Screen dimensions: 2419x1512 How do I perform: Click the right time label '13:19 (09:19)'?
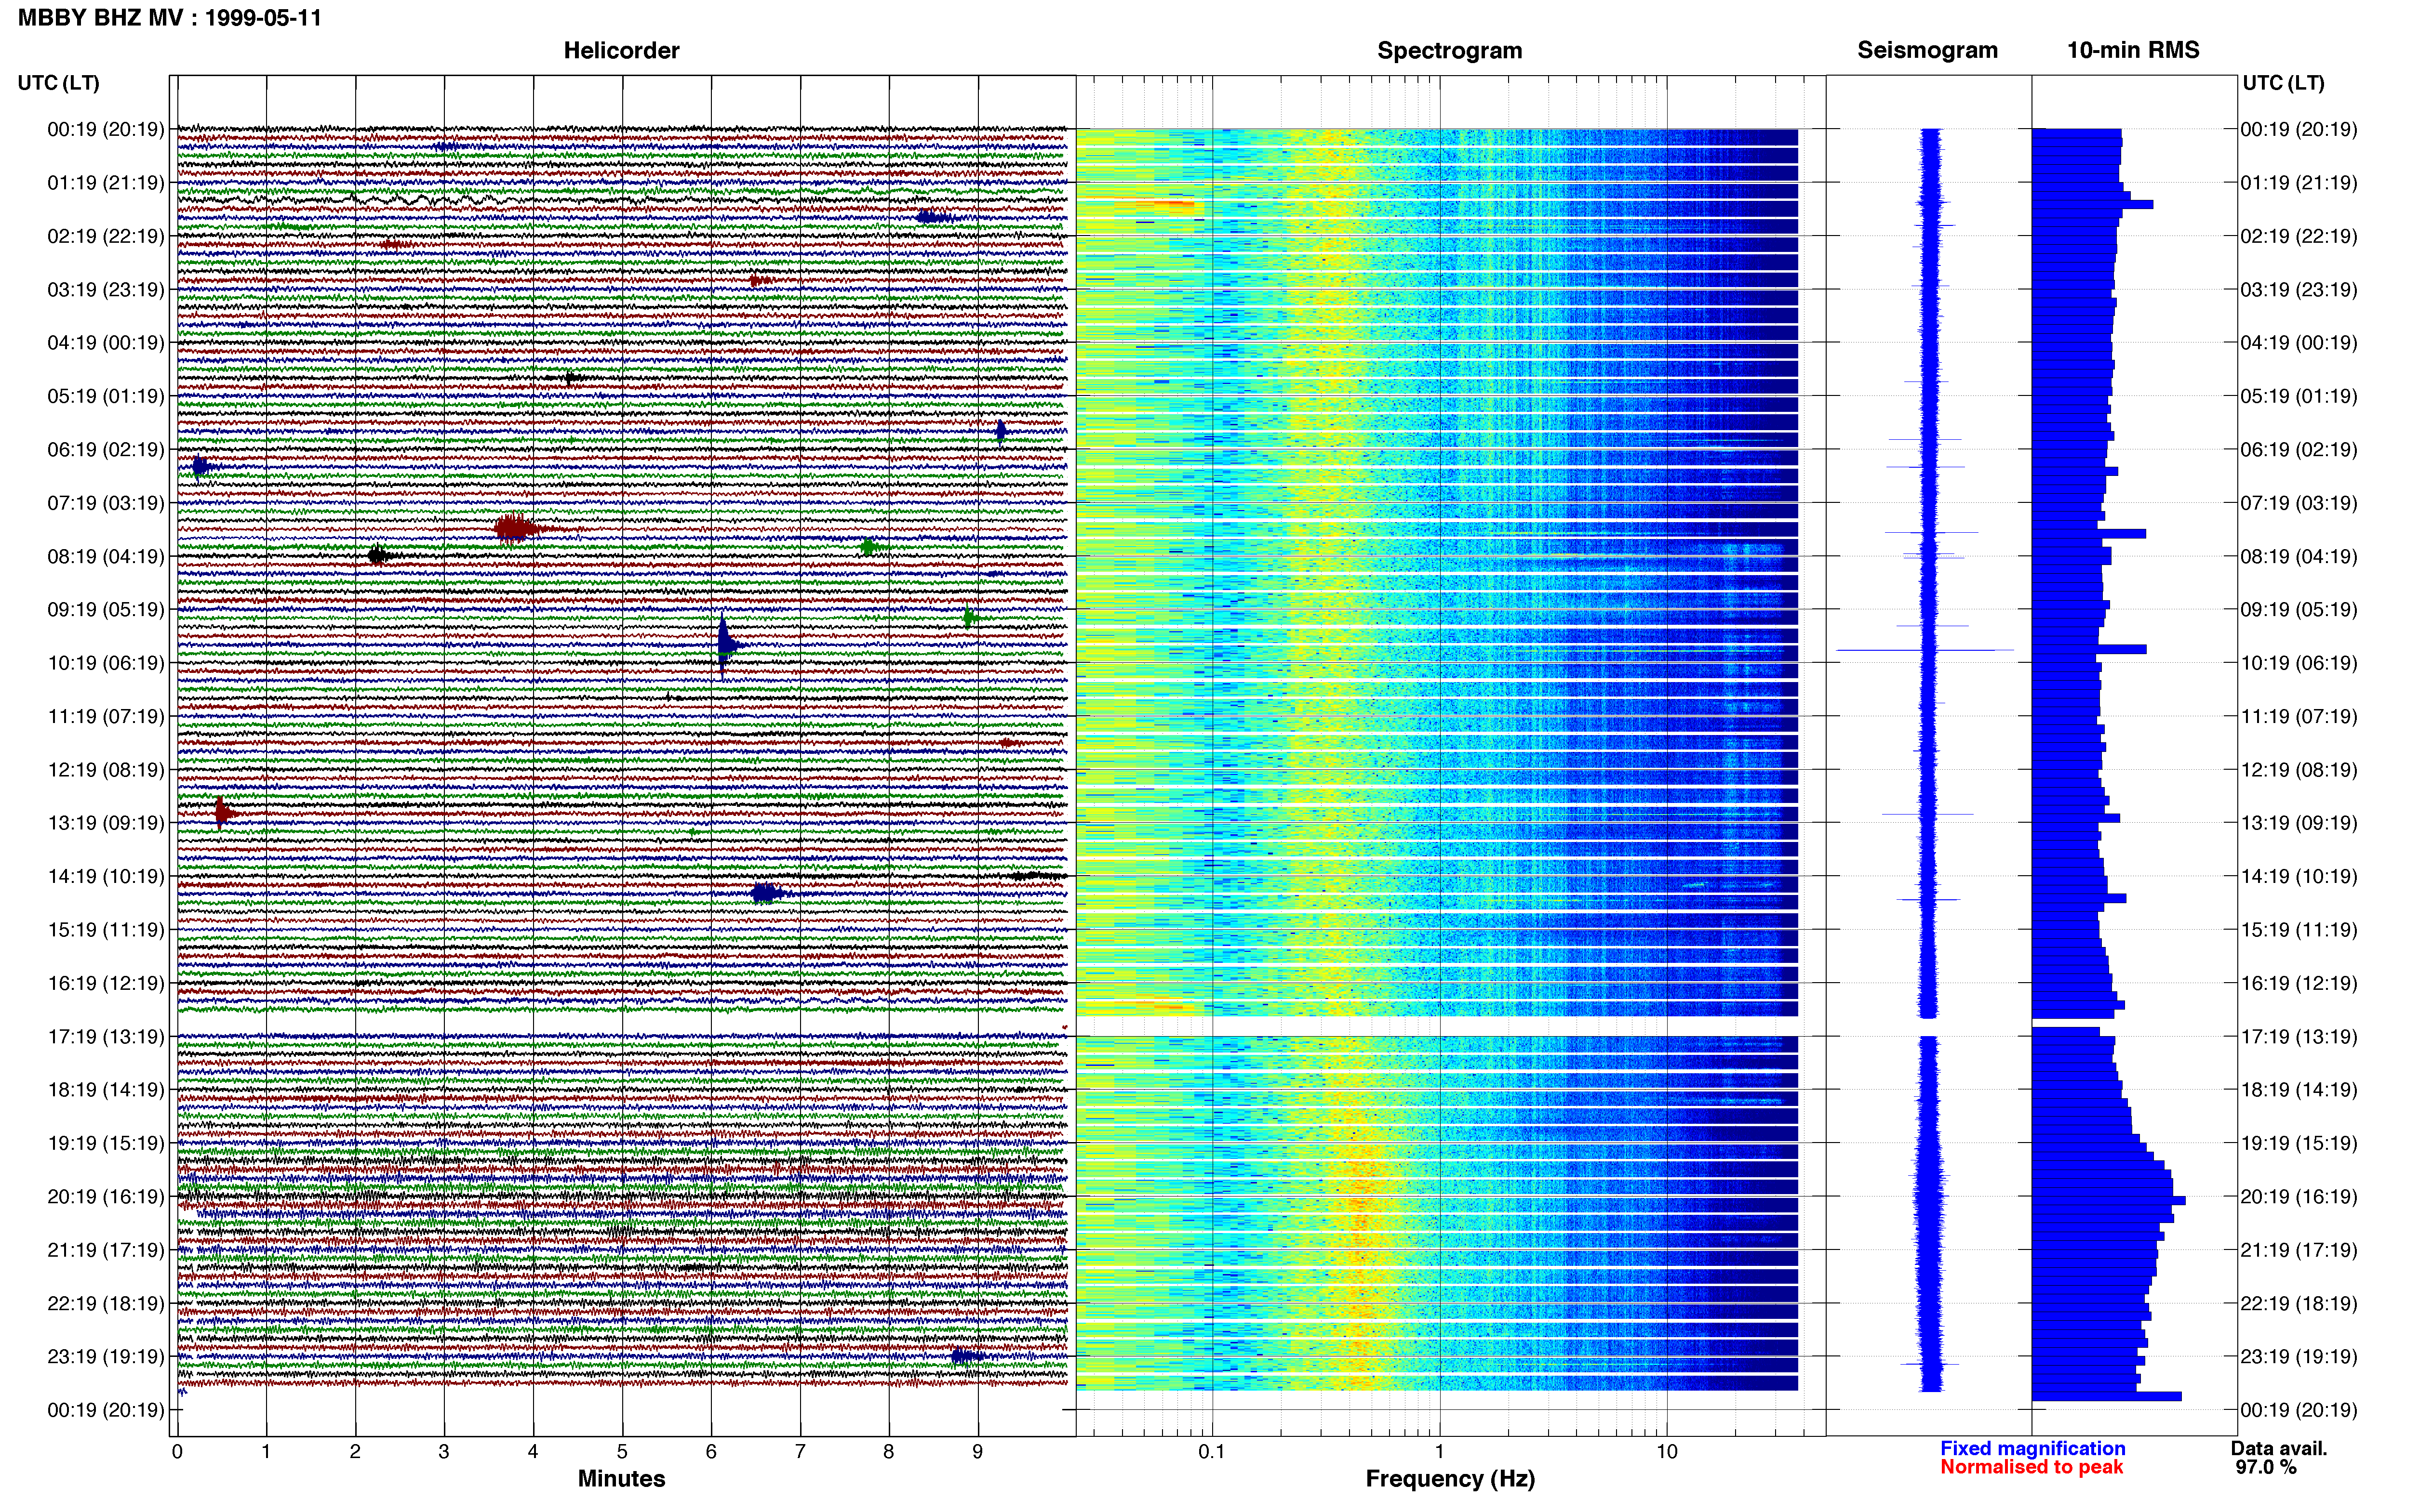[x=2299, y=823]
